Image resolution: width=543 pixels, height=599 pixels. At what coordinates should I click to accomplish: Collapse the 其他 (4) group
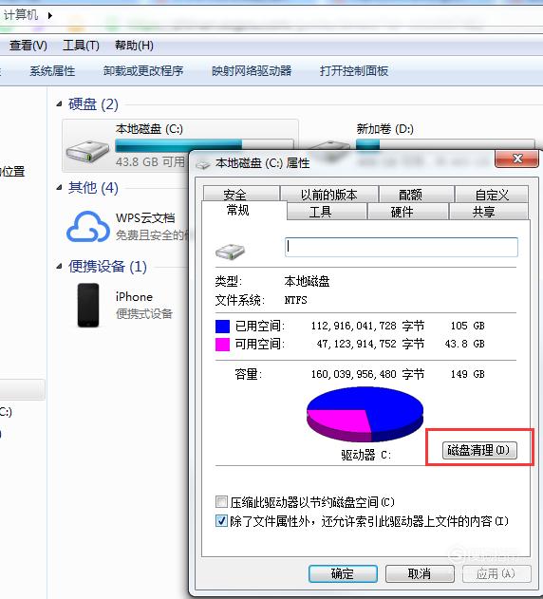(59, 187)
